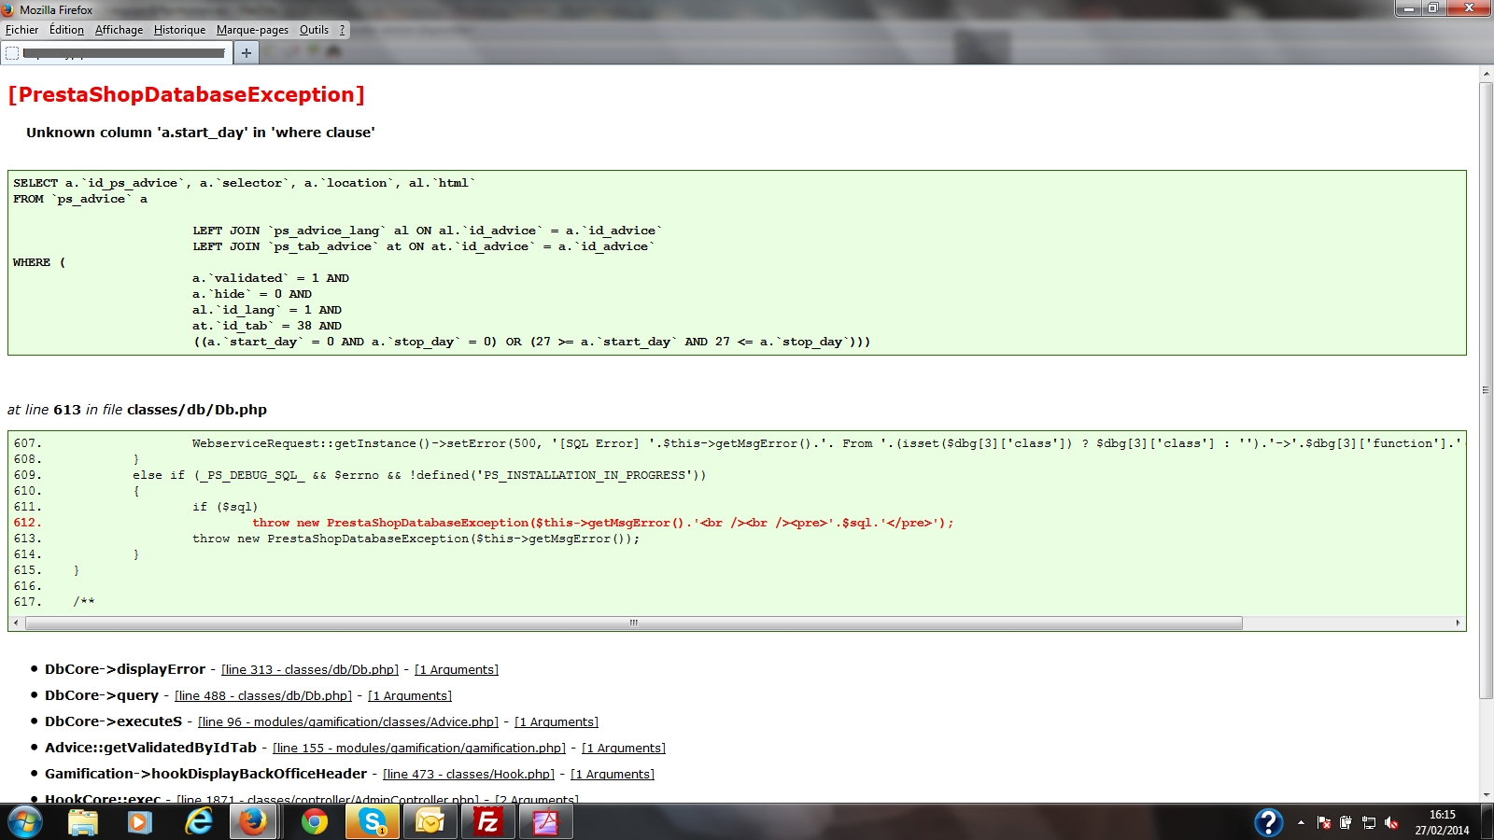Open a new tab with plus button
This screenshot has height=840, width=1494.
247,53
